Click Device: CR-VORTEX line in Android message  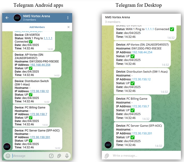click(27, 35)
